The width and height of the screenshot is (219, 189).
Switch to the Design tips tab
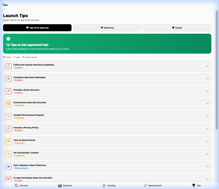point(177,28)
